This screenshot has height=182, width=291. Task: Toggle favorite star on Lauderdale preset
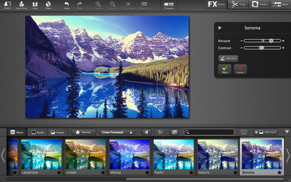(59, 173)
